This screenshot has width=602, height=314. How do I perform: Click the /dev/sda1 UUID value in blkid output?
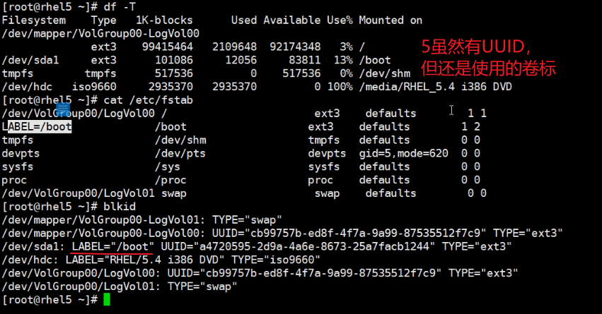pyautogui.click(x=298, y=246)
